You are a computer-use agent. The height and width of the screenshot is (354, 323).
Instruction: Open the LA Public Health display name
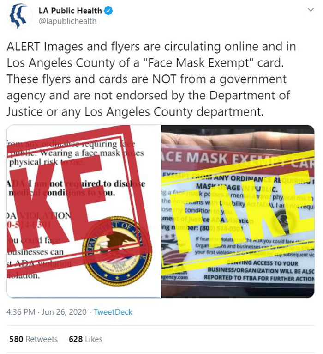coord(70,11)
